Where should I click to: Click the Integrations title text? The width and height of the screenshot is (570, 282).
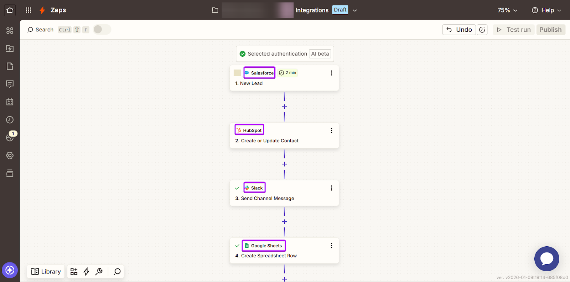pos(312,10)
